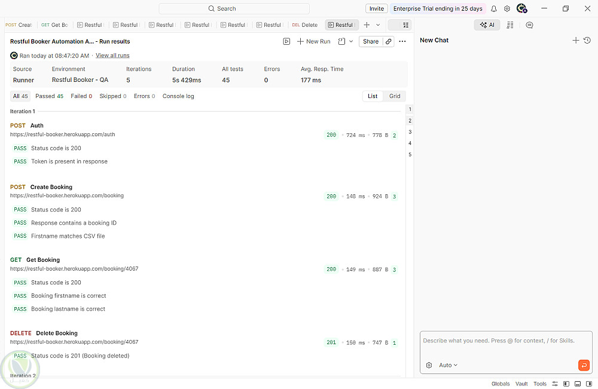Click 'Token is present in response' test
The width and height of the screenshot is (598, 389).
[x=69, y=161]
